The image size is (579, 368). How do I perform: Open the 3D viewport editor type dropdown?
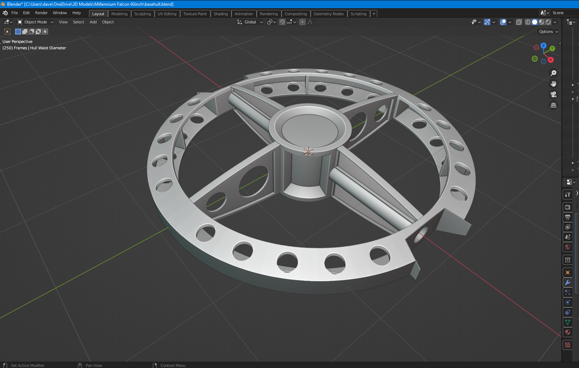(8, 22)
